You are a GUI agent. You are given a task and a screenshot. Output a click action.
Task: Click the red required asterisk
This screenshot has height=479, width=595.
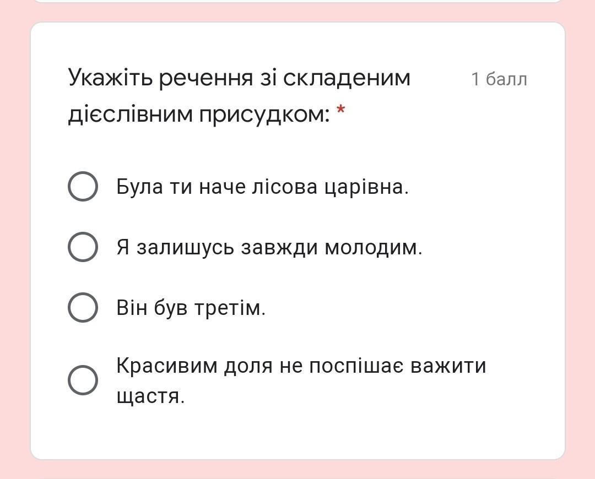pyautogui.click(x=341, y=111)
